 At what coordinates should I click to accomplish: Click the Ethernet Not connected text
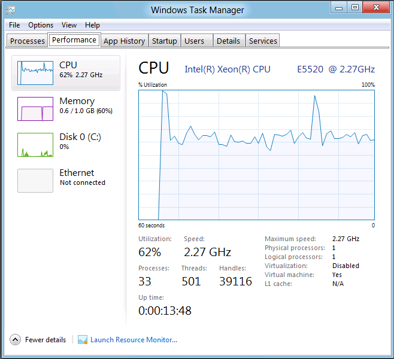[x=83, y=182]
